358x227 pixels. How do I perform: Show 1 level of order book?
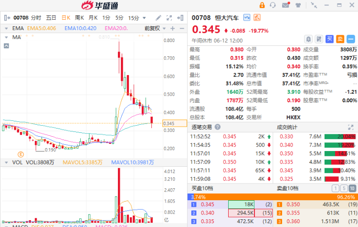coord(336,188)
